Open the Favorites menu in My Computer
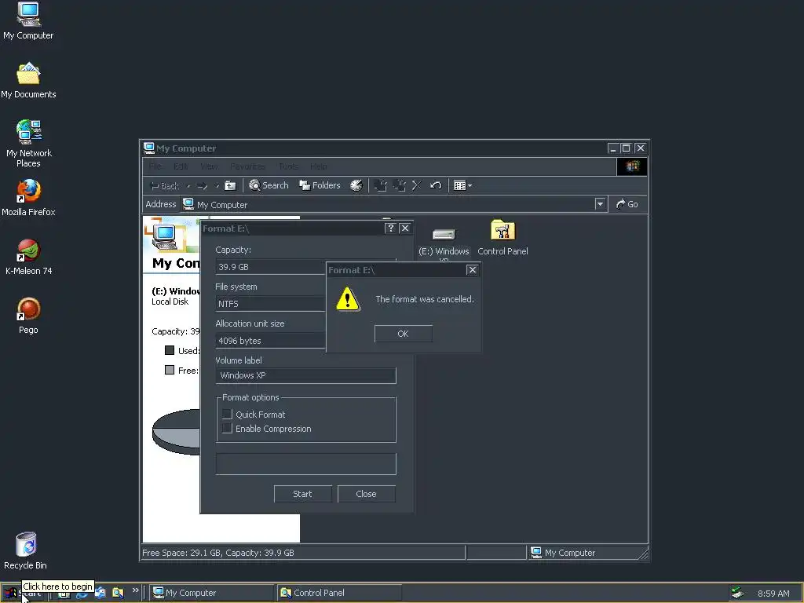 pos(247,166)
